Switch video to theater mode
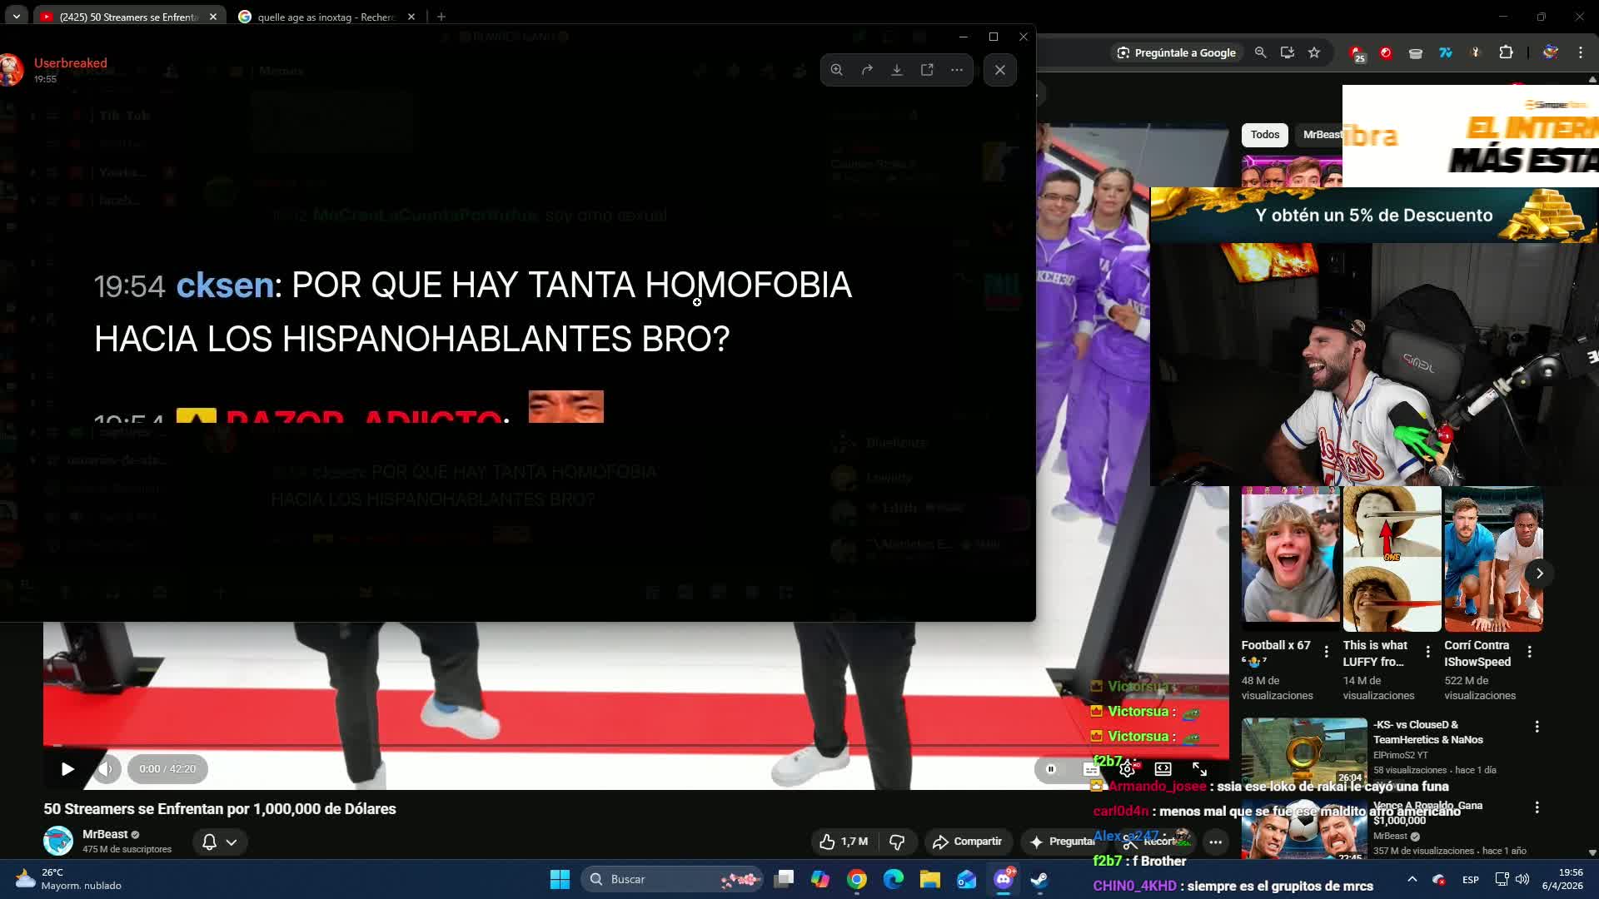Screen dimensions: 1599x899 click(x=1163, y=769)
